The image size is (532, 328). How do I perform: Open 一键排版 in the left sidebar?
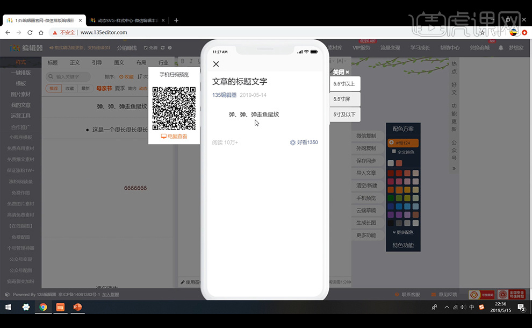pos(21,73)
